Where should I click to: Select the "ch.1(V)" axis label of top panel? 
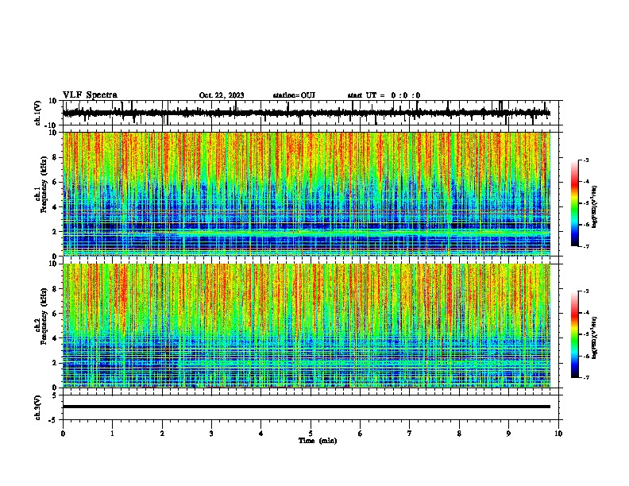[x=37, y=113]
